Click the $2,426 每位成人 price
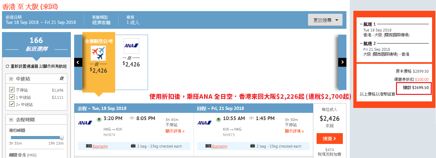Image resolution: width=436 pixels, height=158 pixels. (329, 118)
